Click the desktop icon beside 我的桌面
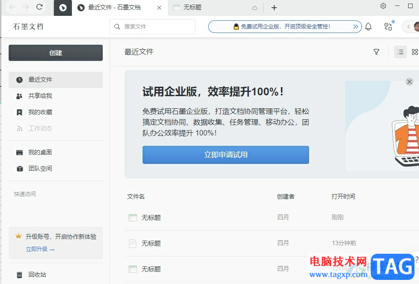 tap(19, 153)
